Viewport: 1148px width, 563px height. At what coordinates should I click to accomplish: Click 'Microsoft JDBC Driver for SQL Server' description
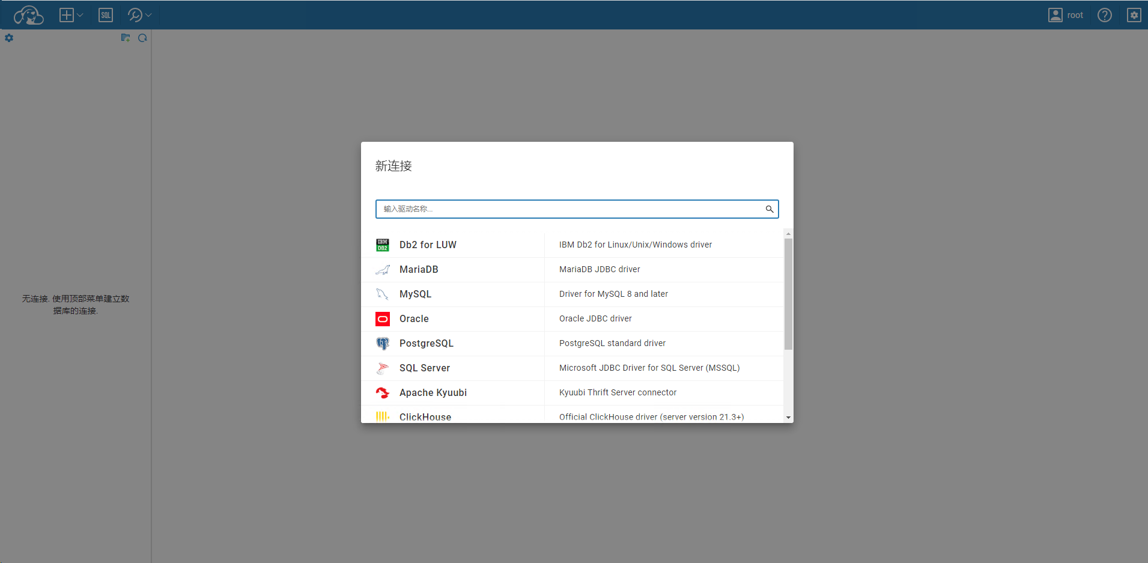tap(649, 368)
